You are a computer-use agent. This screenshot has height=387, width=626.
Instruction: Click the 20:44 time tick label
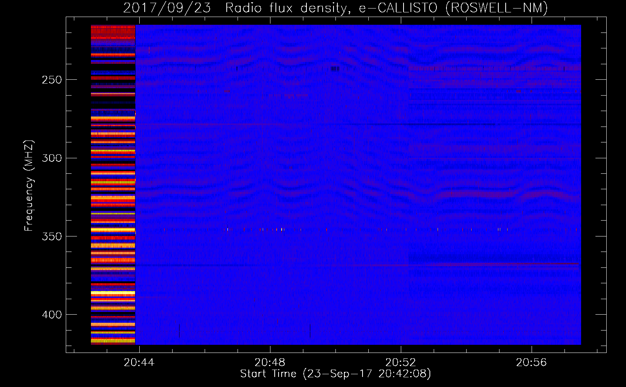pos(139,362)
